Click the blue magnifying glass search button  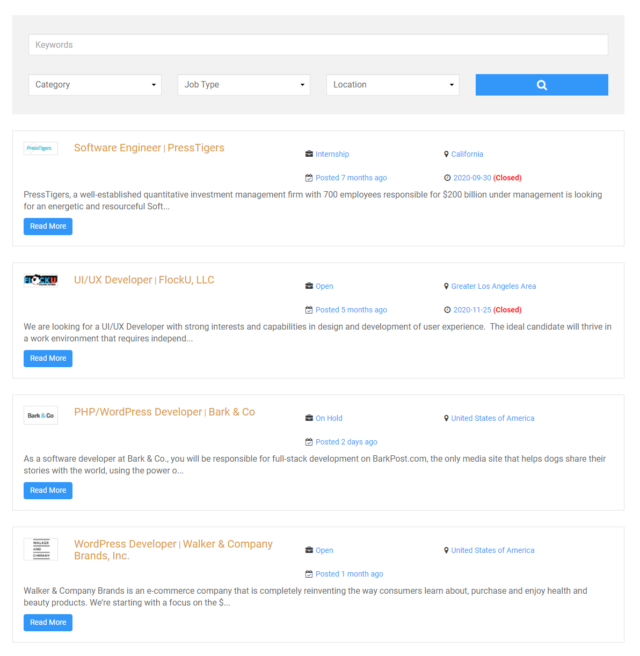tap(541, 85)
